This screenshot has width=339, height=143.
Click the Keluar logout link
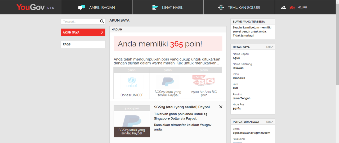coord(302,7)
